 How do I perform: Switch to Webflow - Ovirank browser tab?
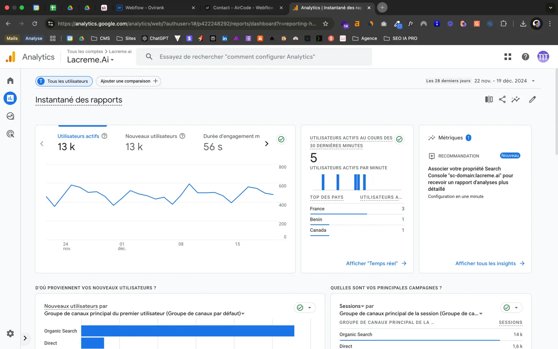click(156, 8)
